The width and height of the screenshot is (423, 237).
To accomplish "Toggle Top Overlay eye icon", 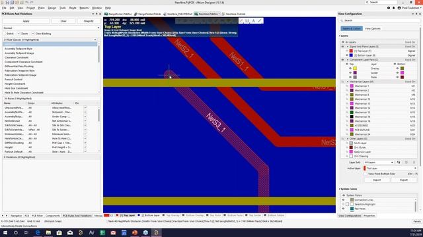I will click(350, 68).
